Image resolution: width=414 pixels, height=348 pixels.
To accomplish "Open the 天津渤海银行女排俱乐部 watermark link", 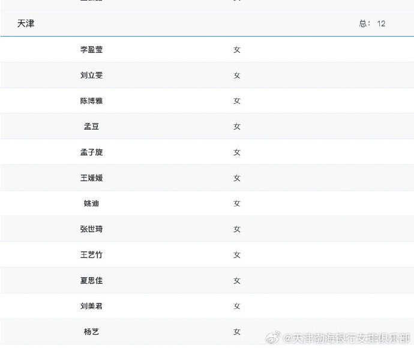I will click(x=348, y=339).
